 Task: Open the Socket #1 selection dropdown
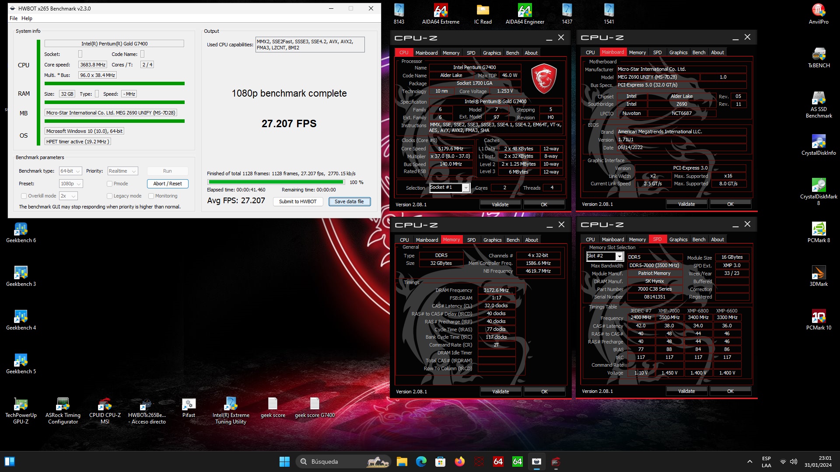coord(449,188)
